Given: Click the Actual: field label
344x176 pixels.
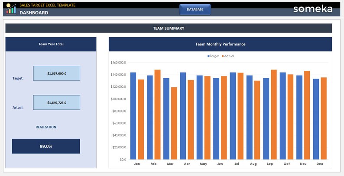Looking at the screenshot, I should (x=18, y=108).
